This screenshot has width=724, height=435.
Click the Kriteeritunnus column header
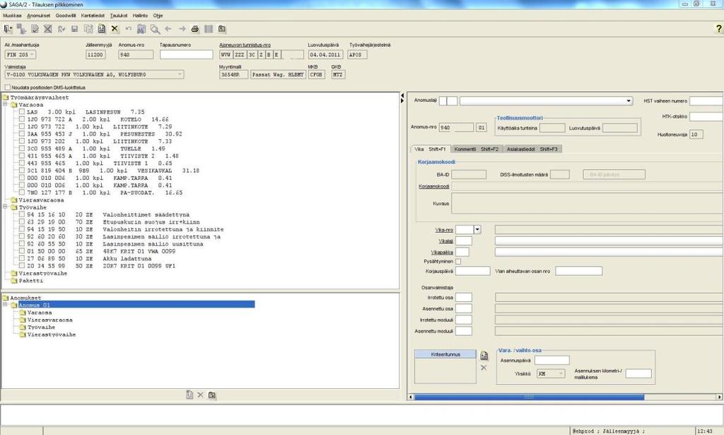[x=445, y=354]
